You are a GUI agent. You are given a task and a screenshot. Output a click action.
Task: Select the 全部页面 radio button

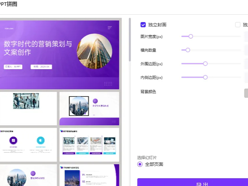(x=140, y=164)
